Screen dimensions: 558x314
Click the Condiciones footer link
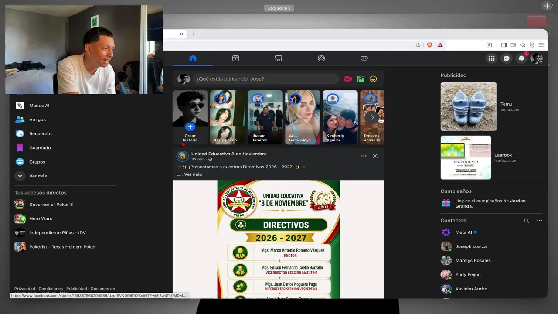pyautogui.click(x=51, y=288)
